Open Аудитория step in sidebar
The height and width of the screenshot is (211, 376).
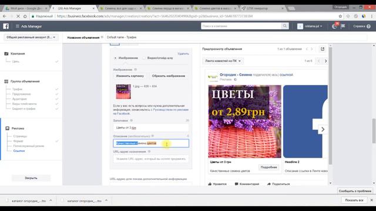click(19, 99)
